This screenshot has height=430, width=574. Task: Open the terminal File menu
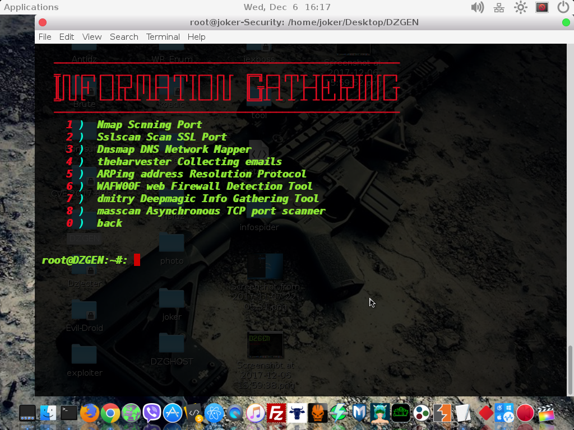45,37
